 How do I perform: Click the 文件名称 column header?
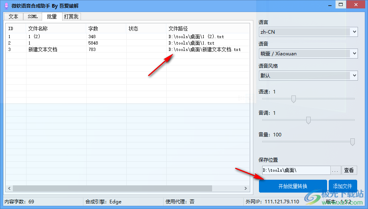click(56, 28)
